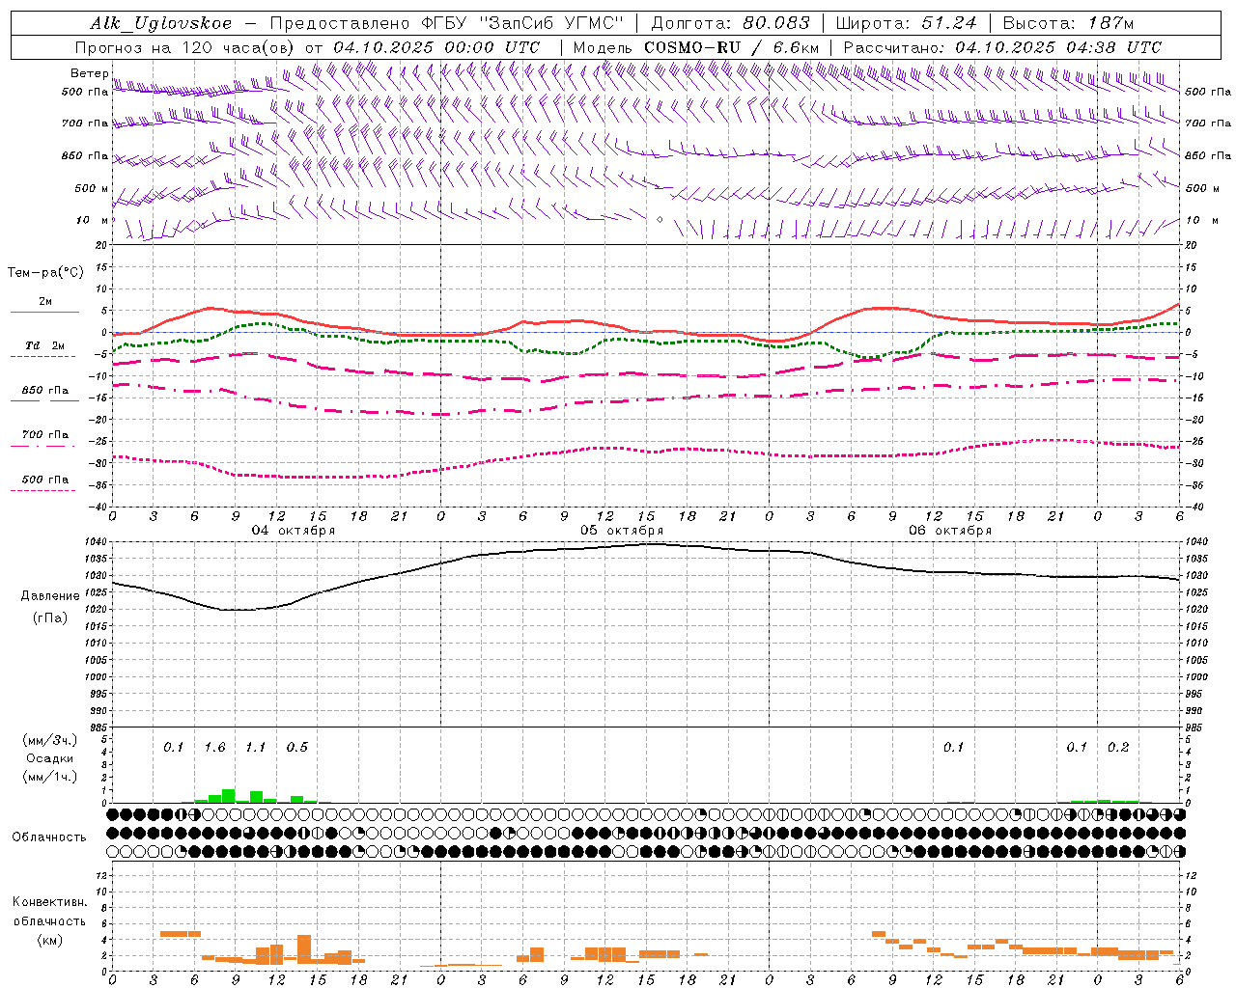Image resolution: width=1236 pixels, height=988 pixels.
Task: Click the Тем-ра(°C) temperature axis title
Action: tap(45, 273)
